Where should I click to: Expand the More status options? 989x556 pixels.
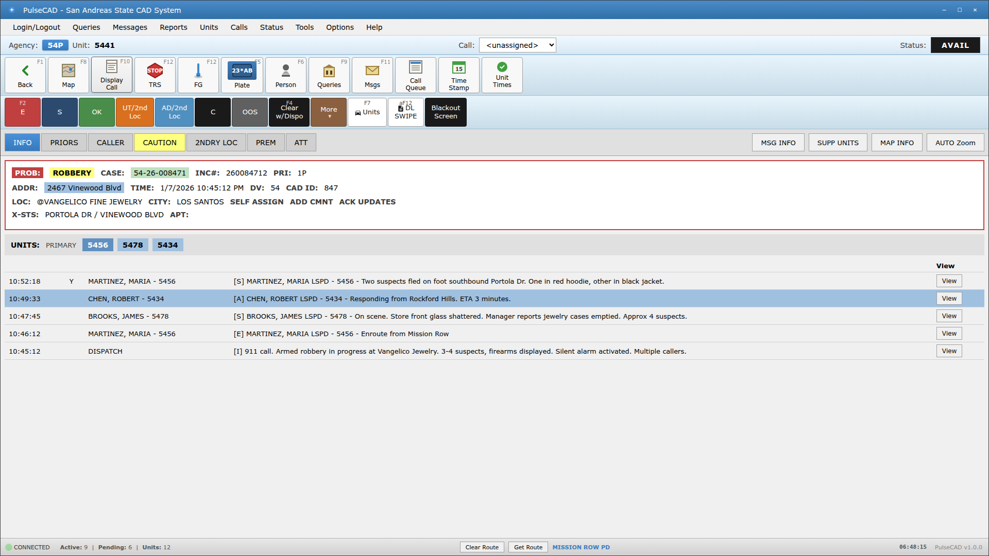coord(328,112)
